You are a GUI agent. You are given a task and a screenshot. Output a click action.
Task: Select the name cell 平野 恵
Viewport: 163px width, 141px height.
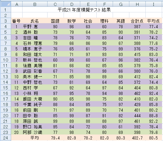[35, 27]
